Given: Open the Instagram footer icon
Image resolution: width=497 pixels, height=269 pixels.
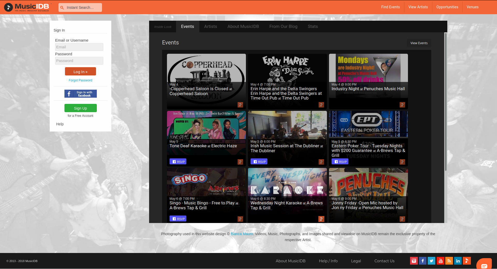Looking at the screenshot, I should click(x=414, y=261).
